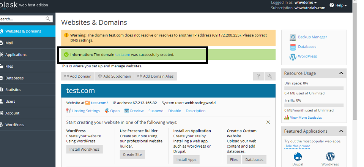Click the Databases icon in right panel

click(x=293, y=47)
